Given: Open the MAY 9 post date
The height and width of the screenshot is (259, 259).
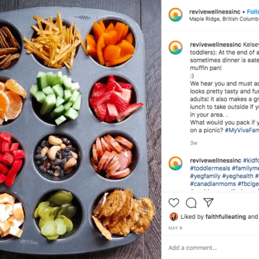Looking at the screenshot, I should point(175,228).
